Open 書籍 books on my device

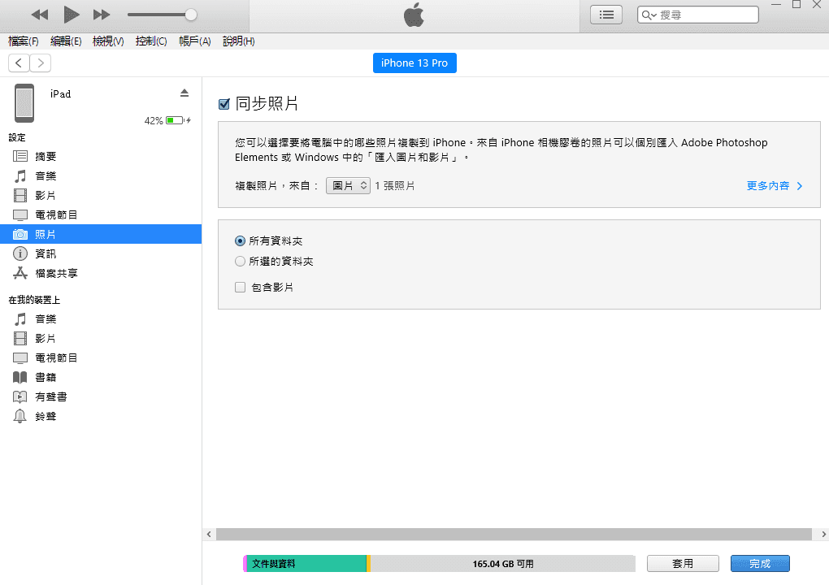[46, 377]
